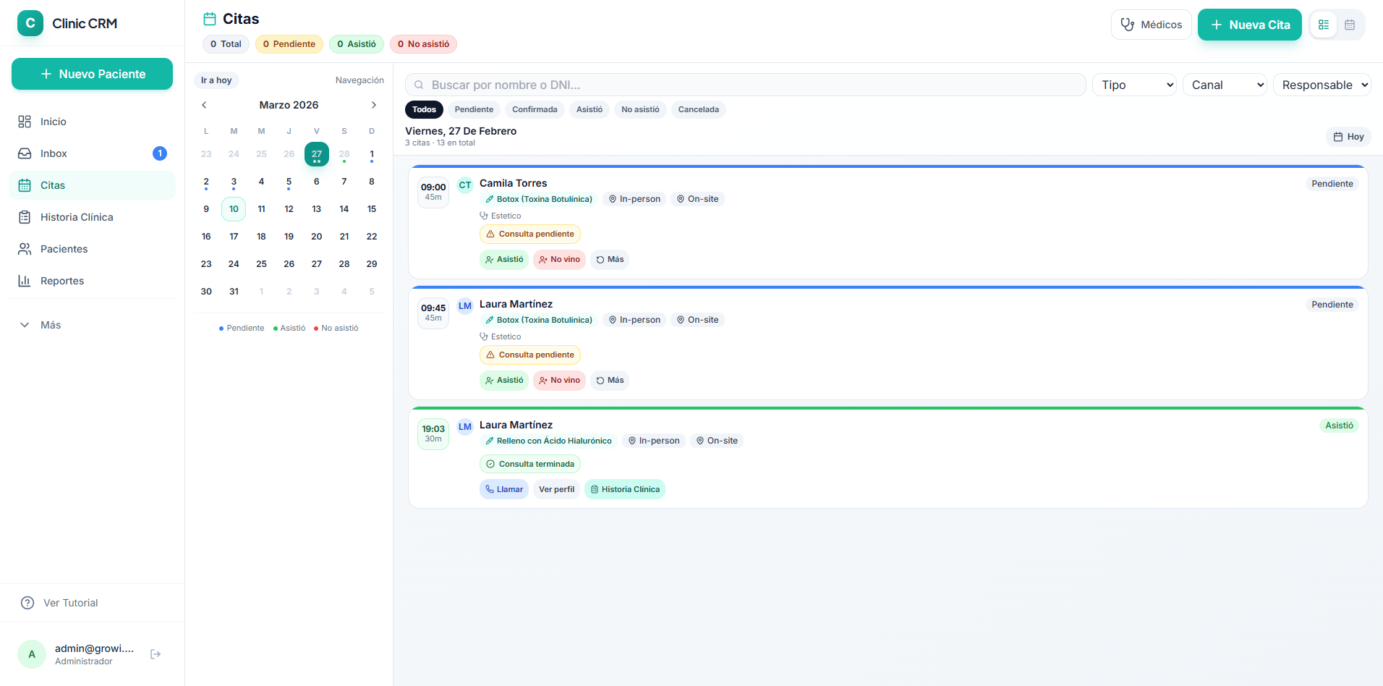Switch to the calendar view icon
The height and width of the screenshot is (686, 1383).
click(1350, 25)
